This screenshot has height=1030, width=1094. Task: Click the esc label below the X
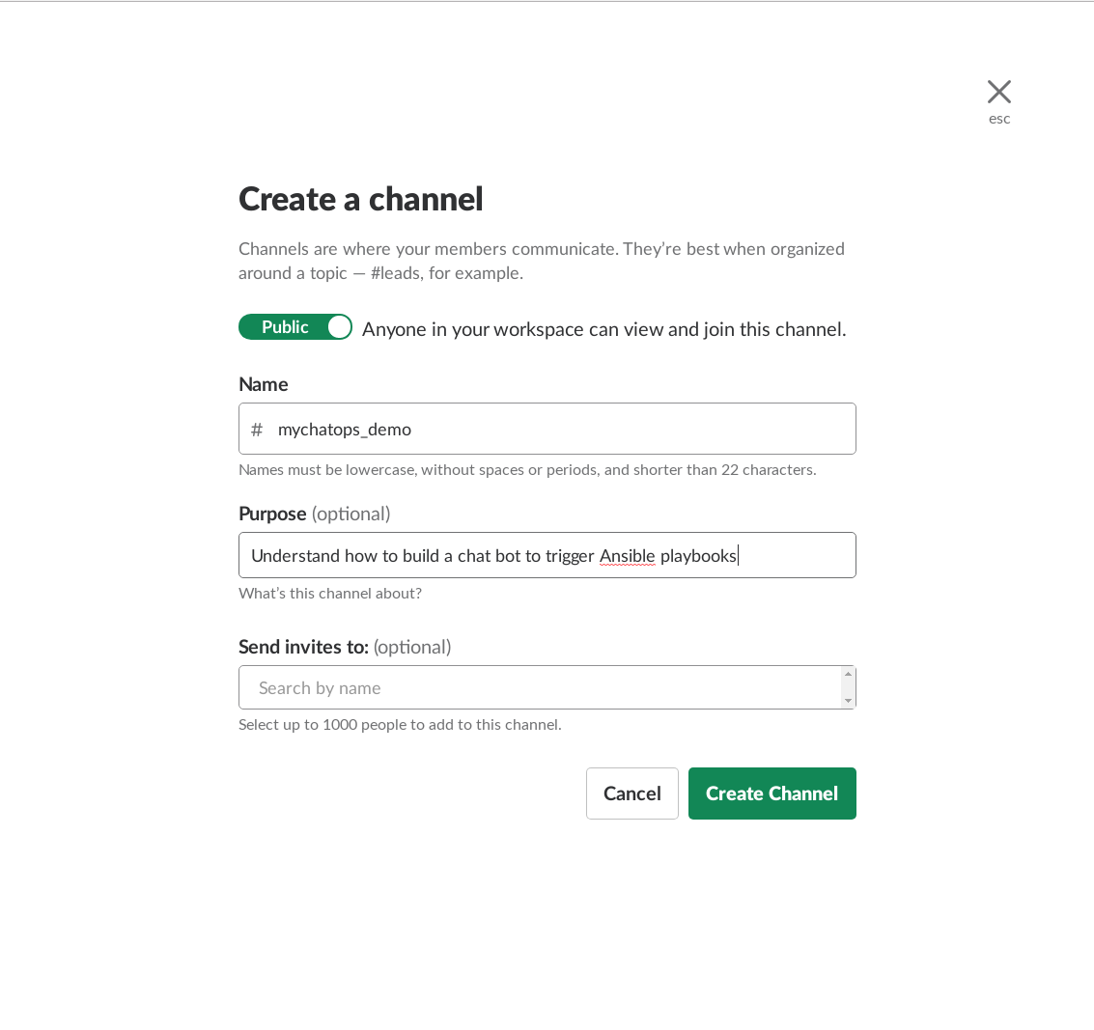tap(999, 119)
